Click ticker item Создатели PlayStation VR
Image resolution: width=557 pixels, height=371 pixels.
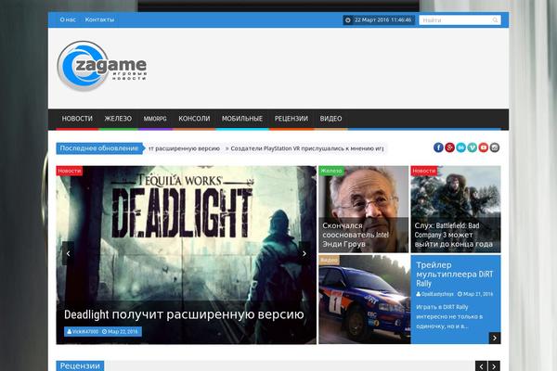pyautogui.click(x=307, y=148)
